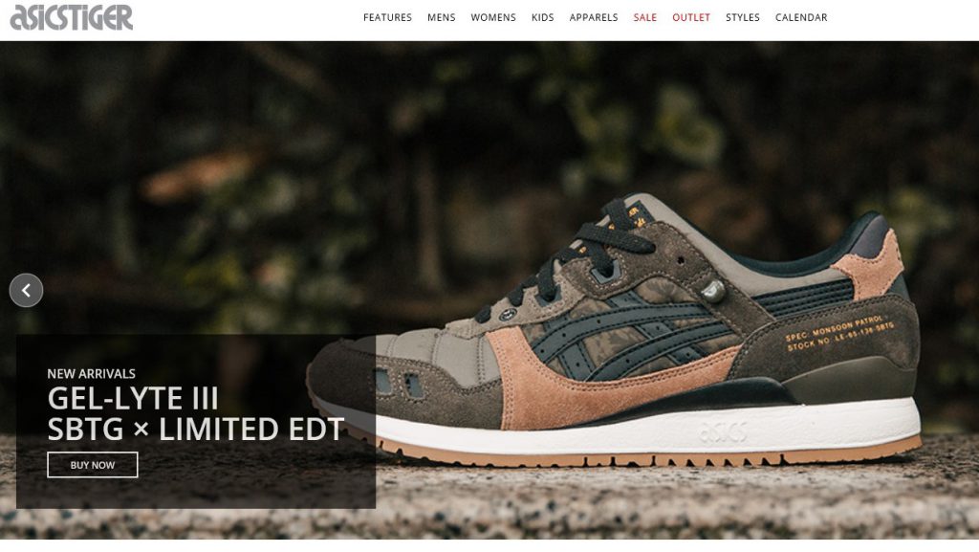Click the dark caption overlay panel
This screenshot has width=979, height=552.
pos(196,422)
